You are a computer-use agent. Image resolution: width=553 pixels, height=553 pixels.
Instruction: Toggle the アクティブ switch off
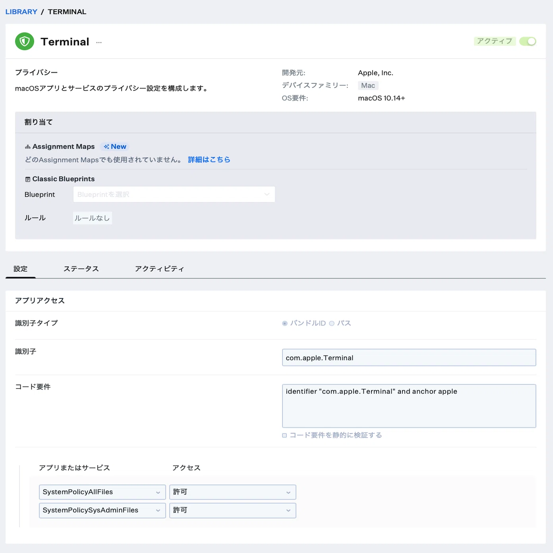point(528,41)
